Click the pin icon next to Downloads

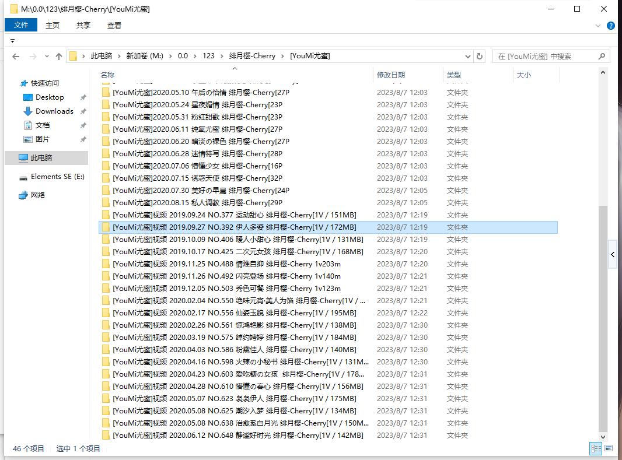(83, 111)
